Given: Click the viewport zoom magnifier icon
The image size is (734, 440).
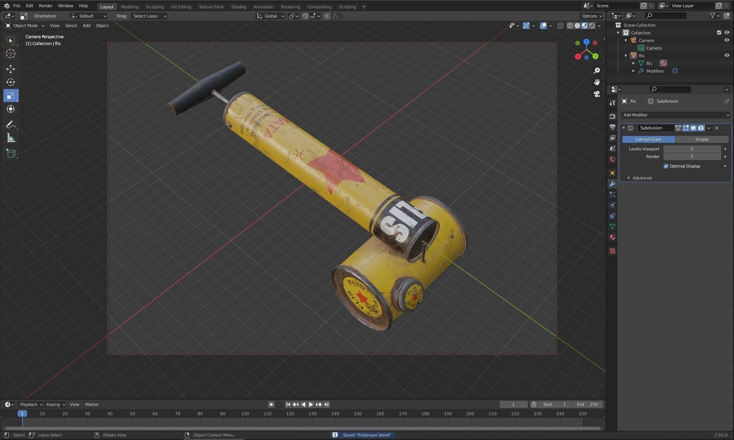Looking at the screenshot, I should pos(597,71).
